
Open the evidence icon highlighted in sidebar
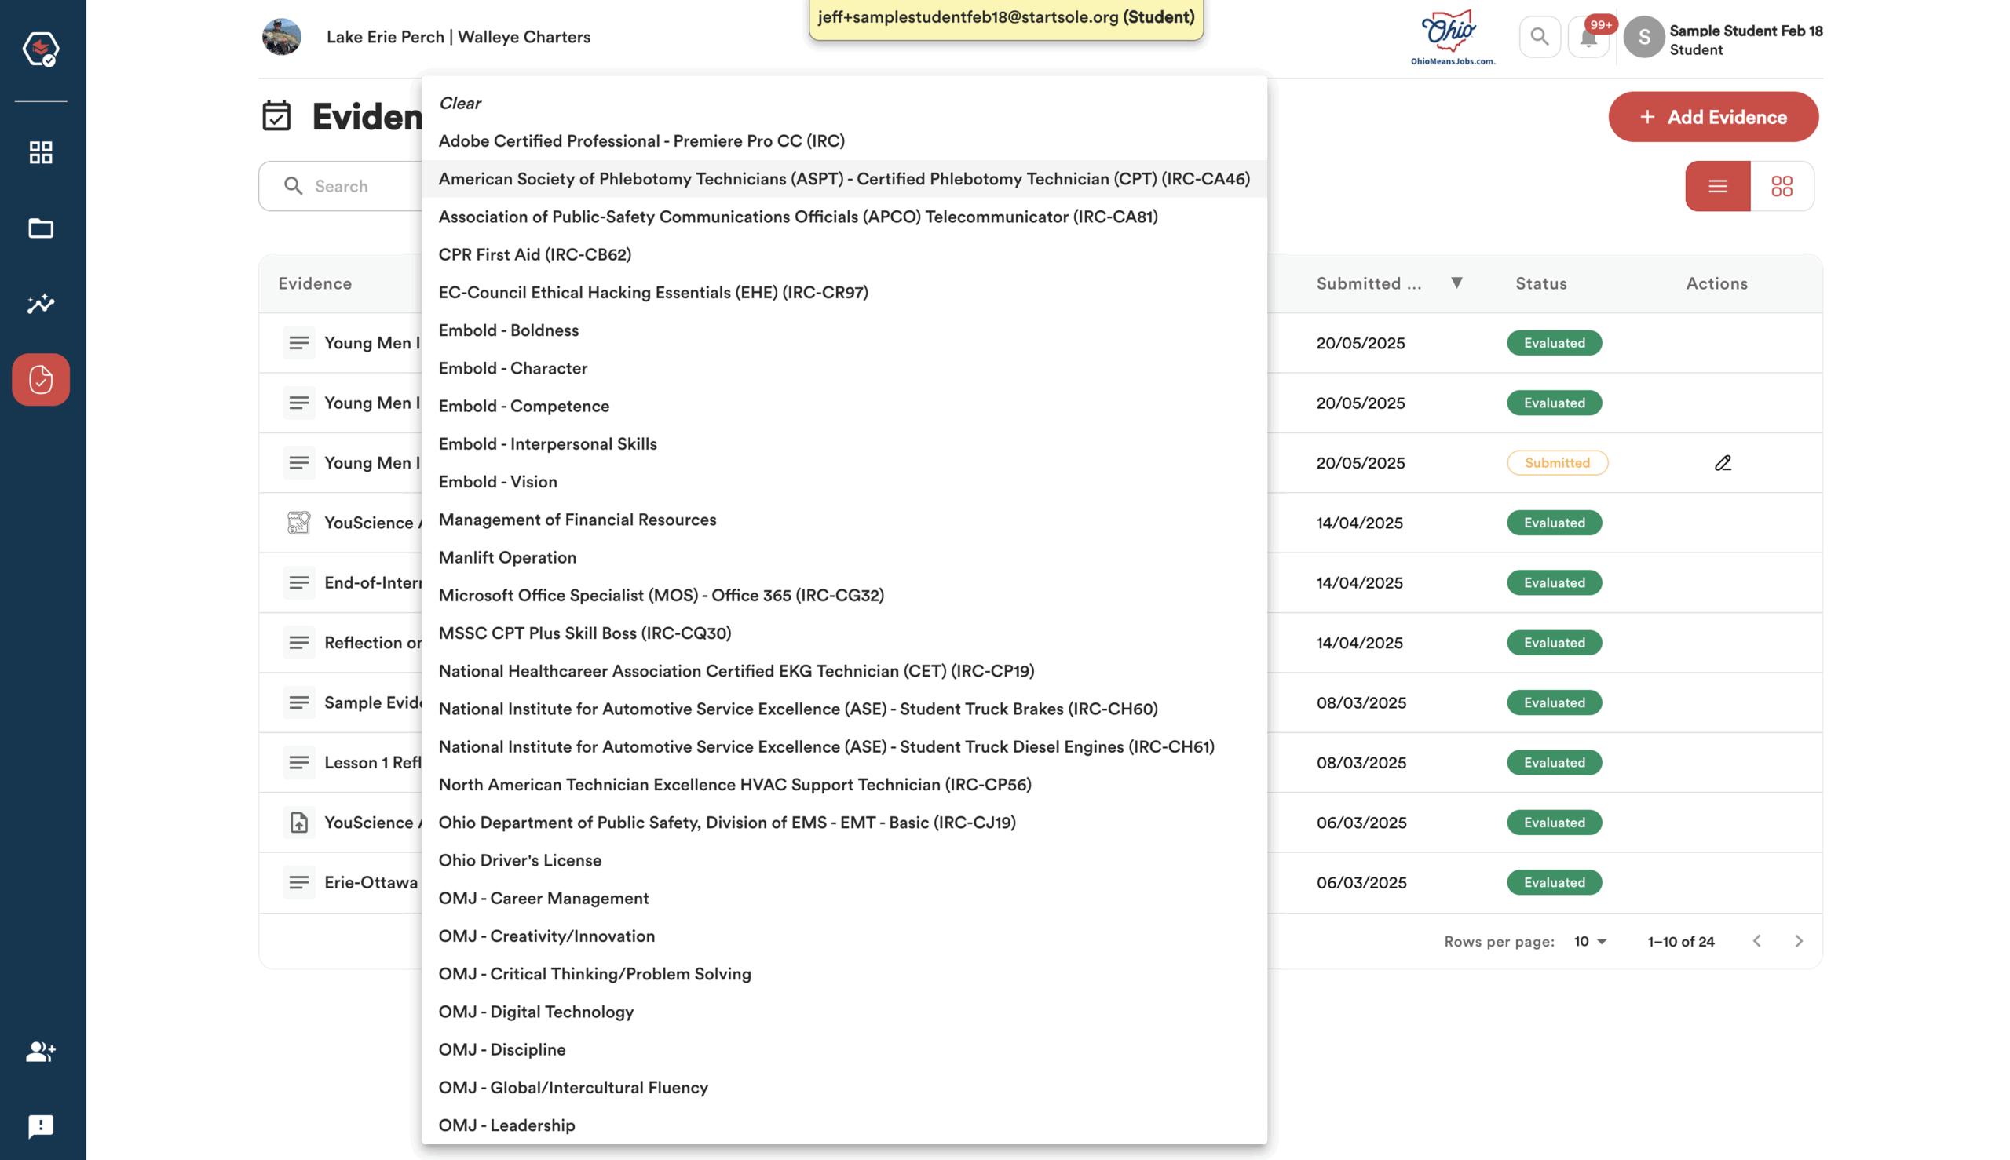[41, 379]
